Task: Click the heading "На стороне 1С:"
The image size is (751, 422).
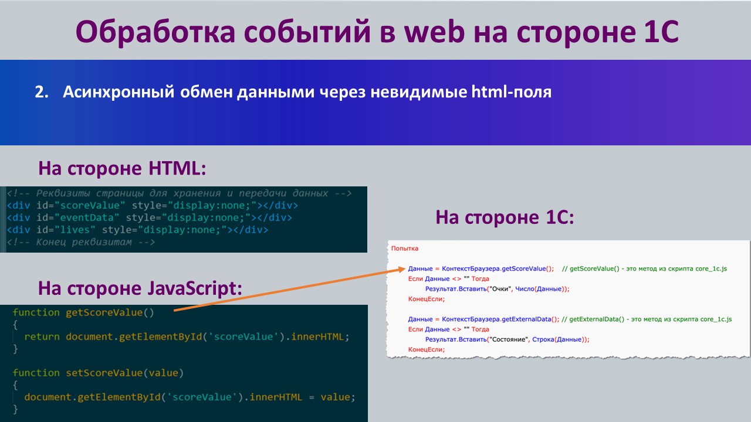Action: point(505,217)
